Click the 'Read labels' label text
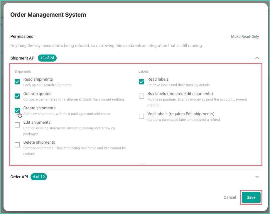Screen dimensions: 270x214 [158, 79]
